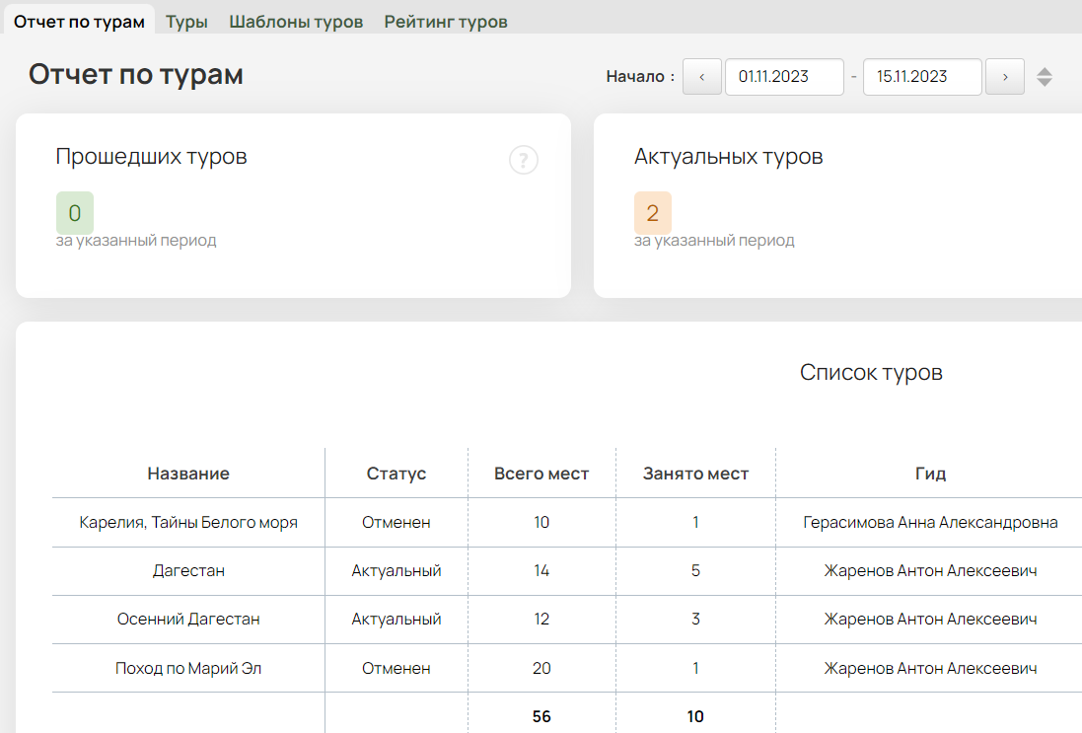Click the Занято мест column header

(x=695, y=474)
